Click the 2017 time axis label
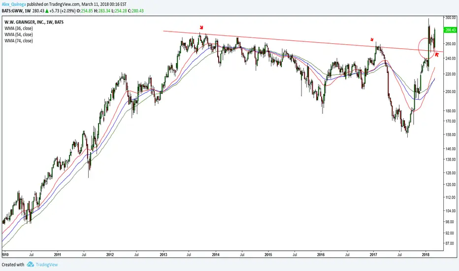The image size is (459, 271). pos(373,255)
